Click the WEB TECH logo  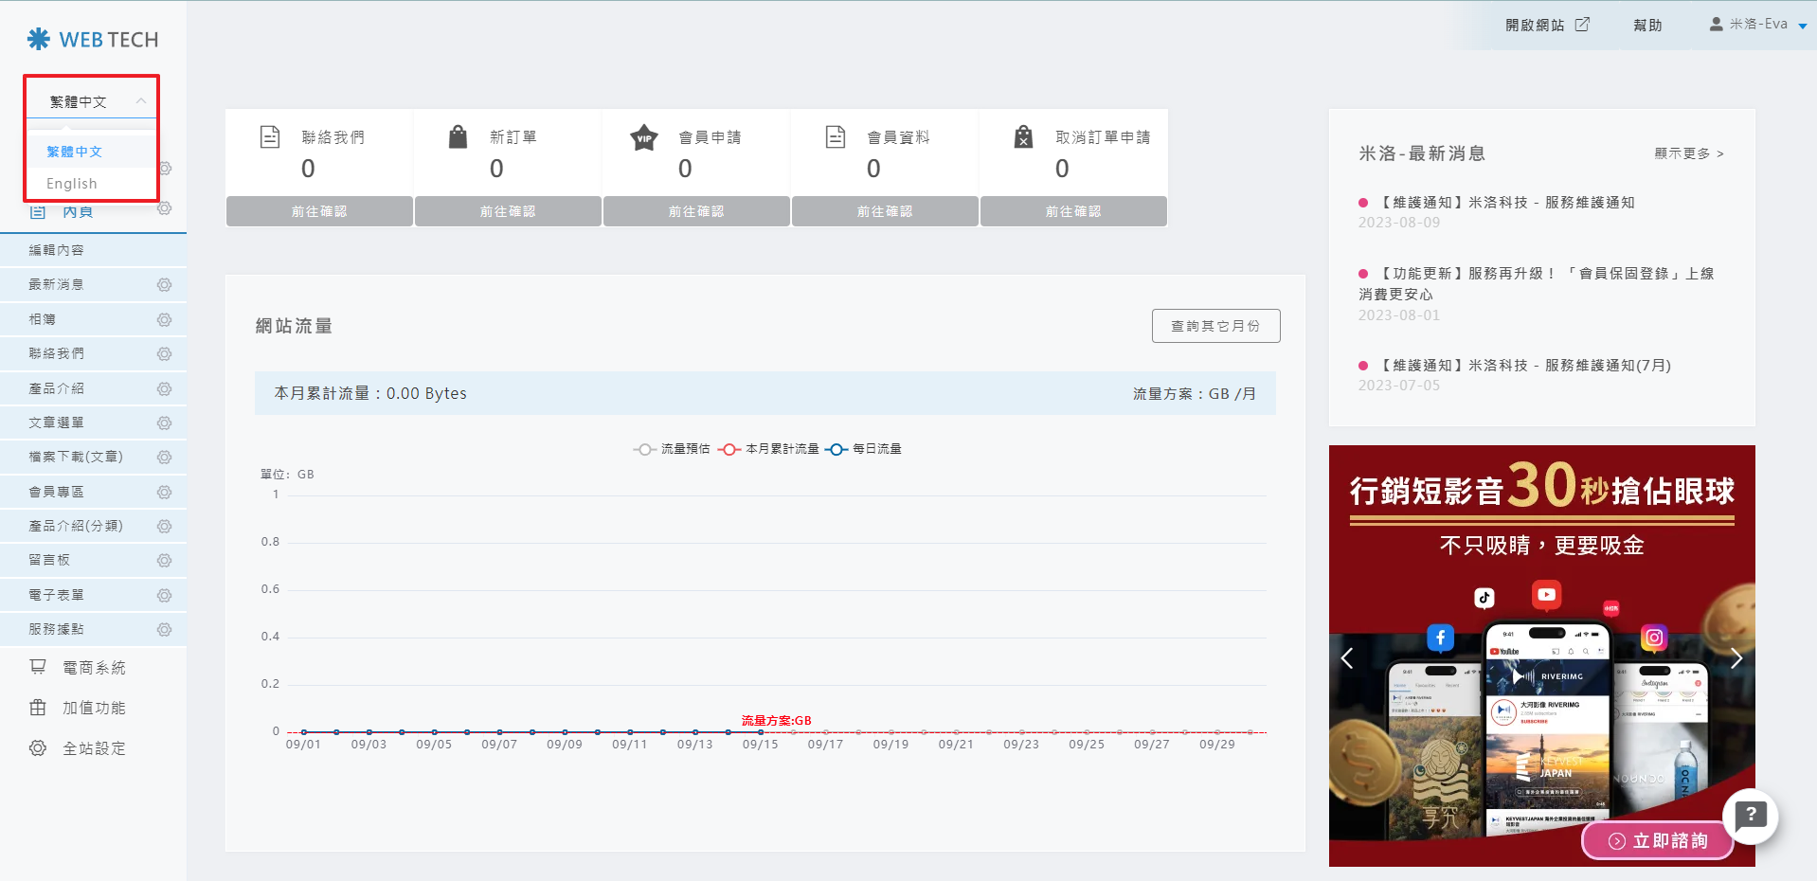click(x=93, y=40)
